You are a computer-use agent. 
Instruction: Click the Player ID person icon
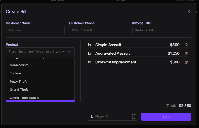click(x=92, y=117)
